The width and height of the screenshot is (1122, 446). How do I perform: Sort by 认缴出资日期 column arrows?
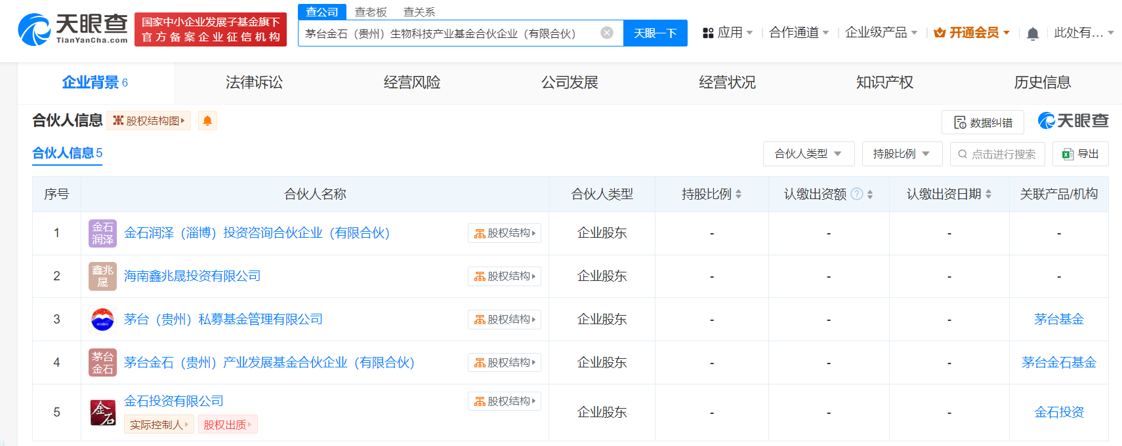tap(988, 195)
